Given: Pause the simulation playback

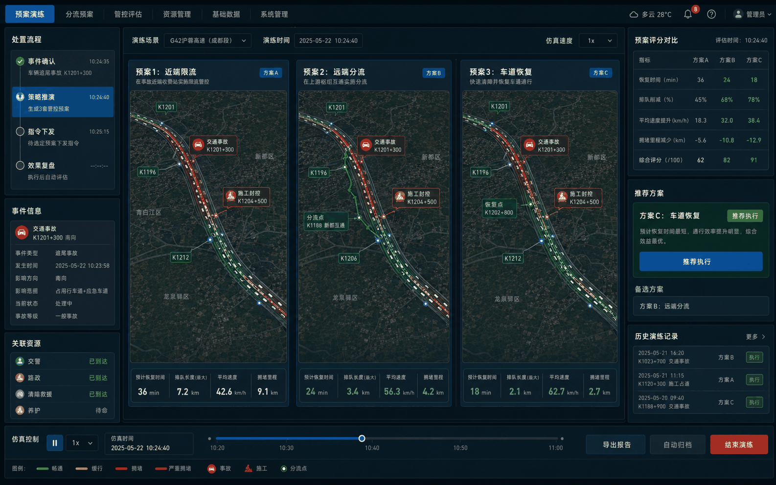Looking at the screenshot, I should click(55, 443).
